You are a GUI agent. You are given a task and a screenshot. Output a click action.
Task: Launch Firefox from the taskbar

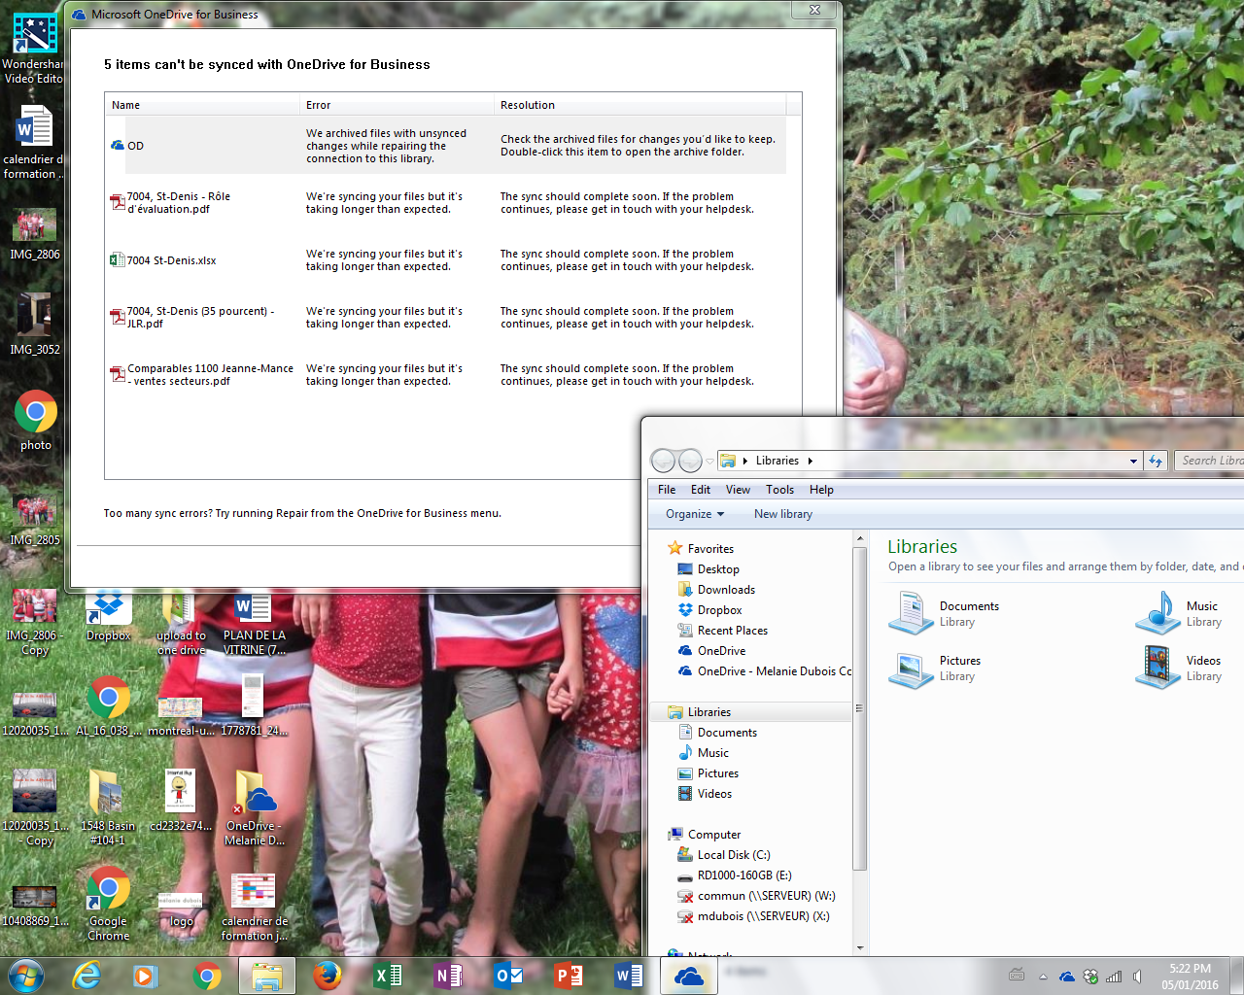pos(328,976)
